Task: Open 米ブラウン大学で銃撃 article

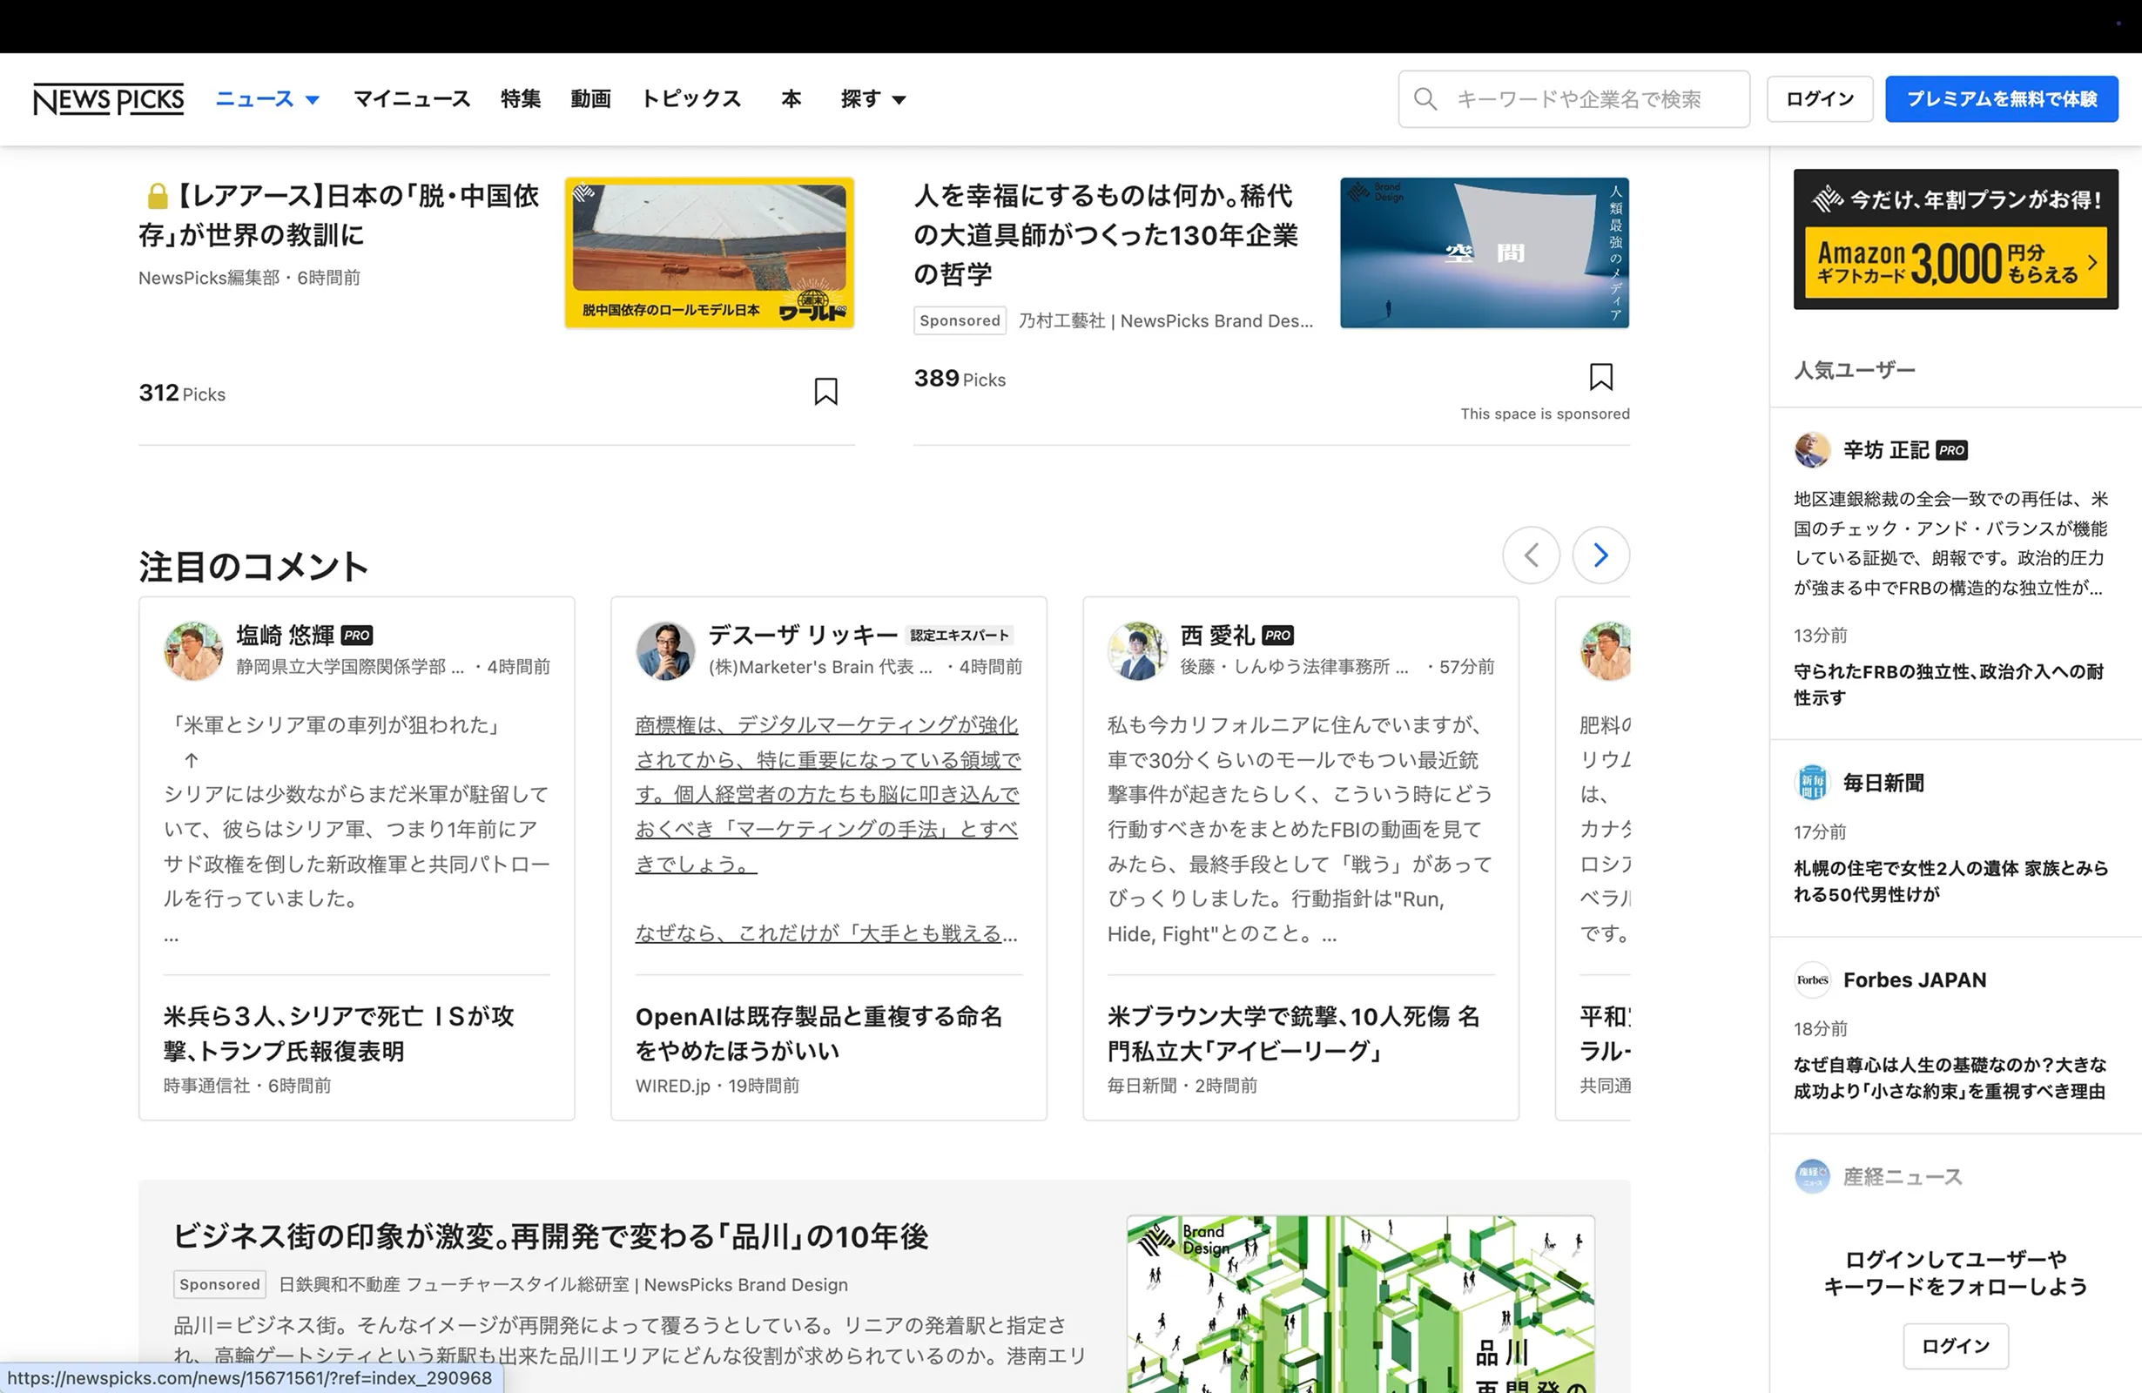Action: tap(1293, 1034)
